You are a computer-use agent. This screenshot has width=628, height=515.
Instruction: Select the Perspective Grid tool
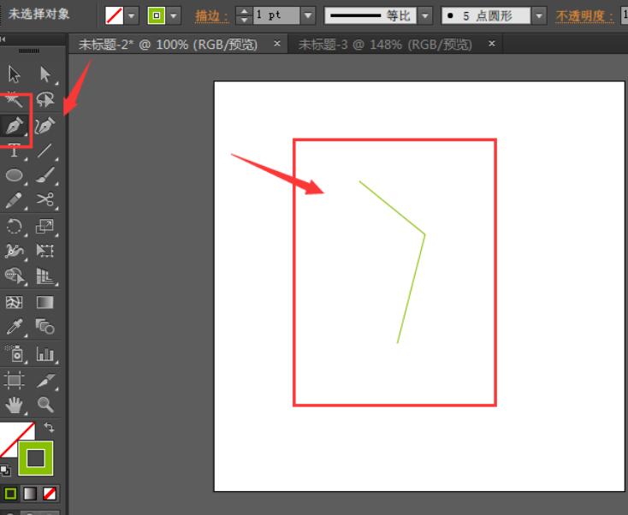click(x=44, y=276)
